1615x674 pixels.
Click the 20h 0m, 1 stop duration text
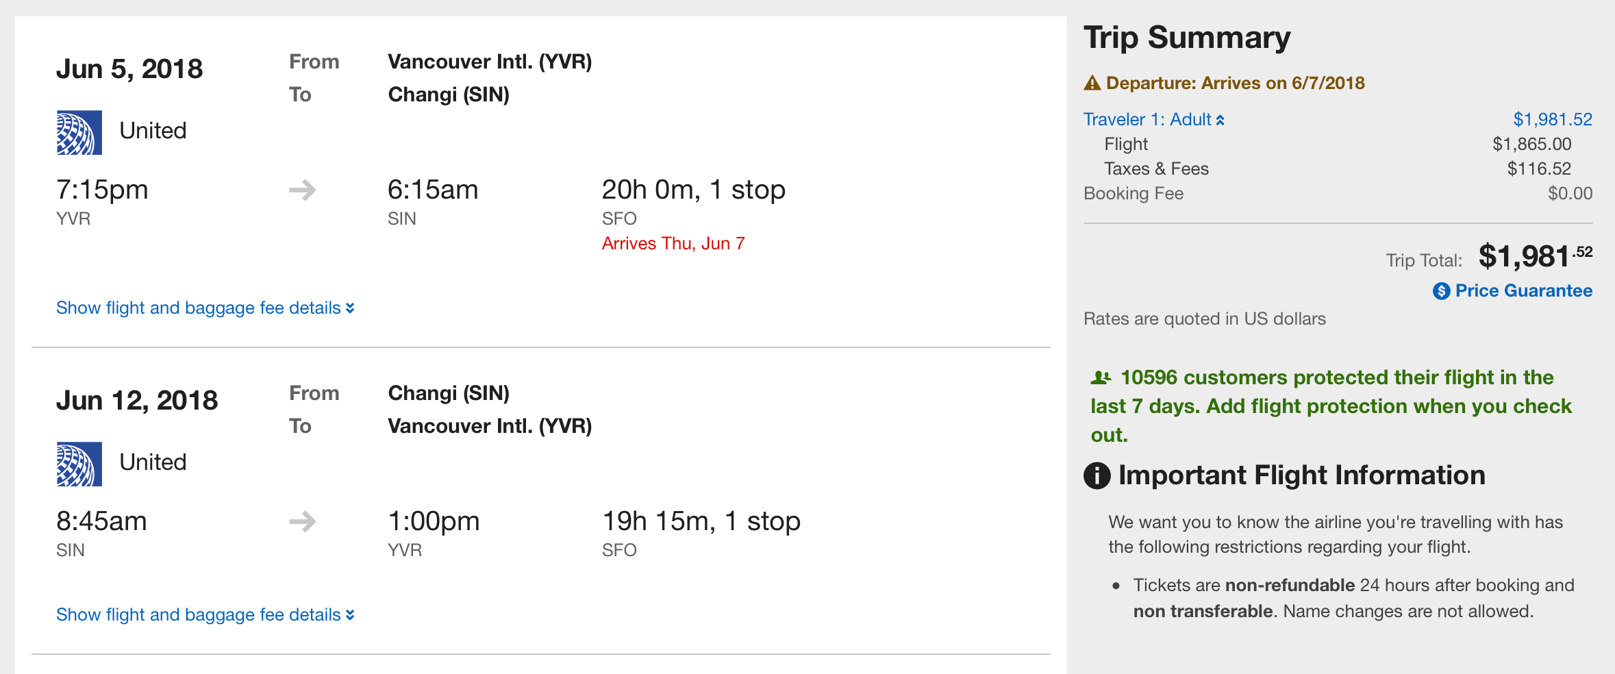693,190
